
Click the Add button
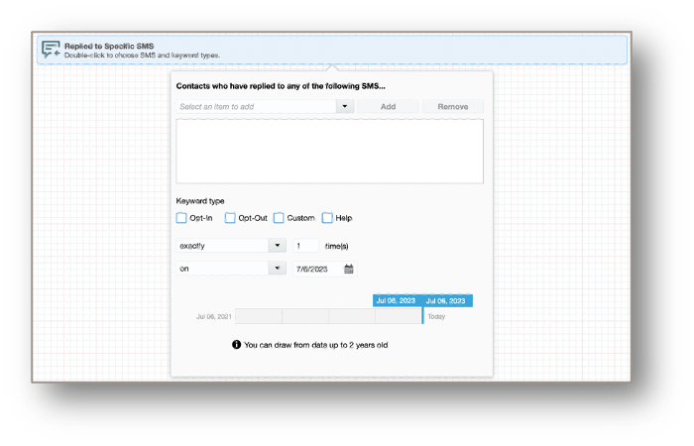pyautogui.click(x=388, y=107)
